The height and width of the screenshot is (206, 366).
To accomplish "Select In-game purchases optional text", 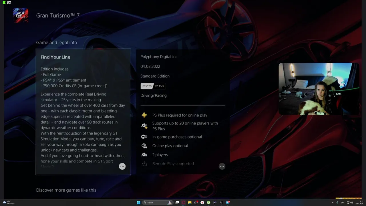I will pyautogui.click(x=177, y=137).
